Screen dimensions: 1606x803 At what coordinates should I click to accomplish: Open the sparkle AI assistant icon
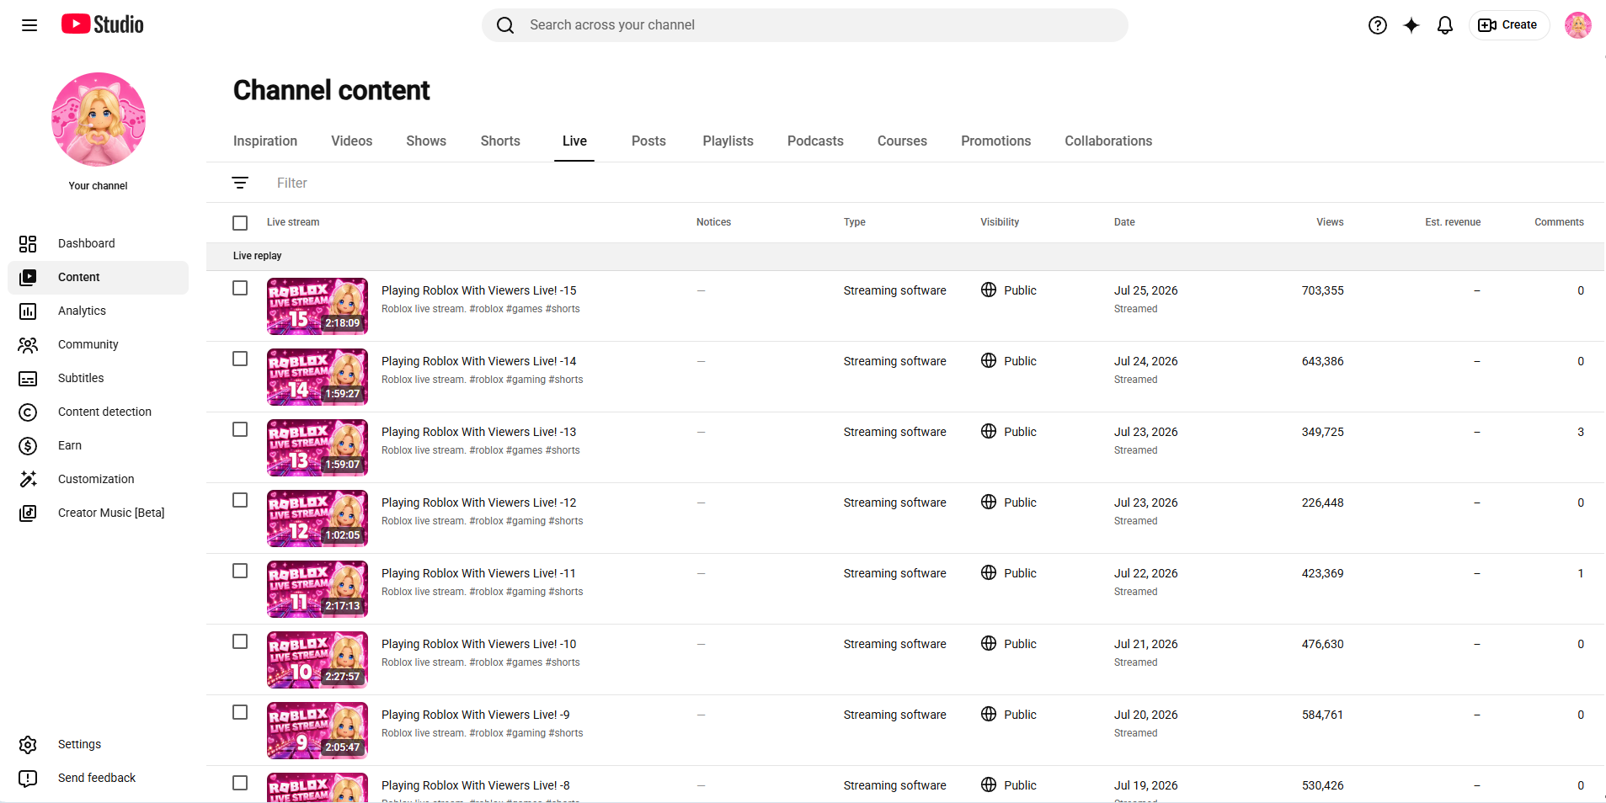pos(1411,25)
